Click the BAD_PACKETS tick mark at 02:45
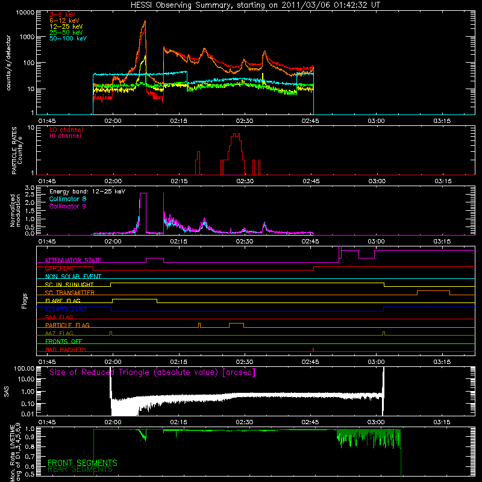The height and width of the screenshot is (482, 482). tap(313, 349)
